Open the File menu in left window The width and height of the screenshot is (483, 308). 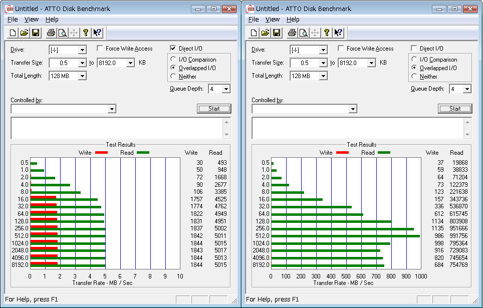point(13,20)
